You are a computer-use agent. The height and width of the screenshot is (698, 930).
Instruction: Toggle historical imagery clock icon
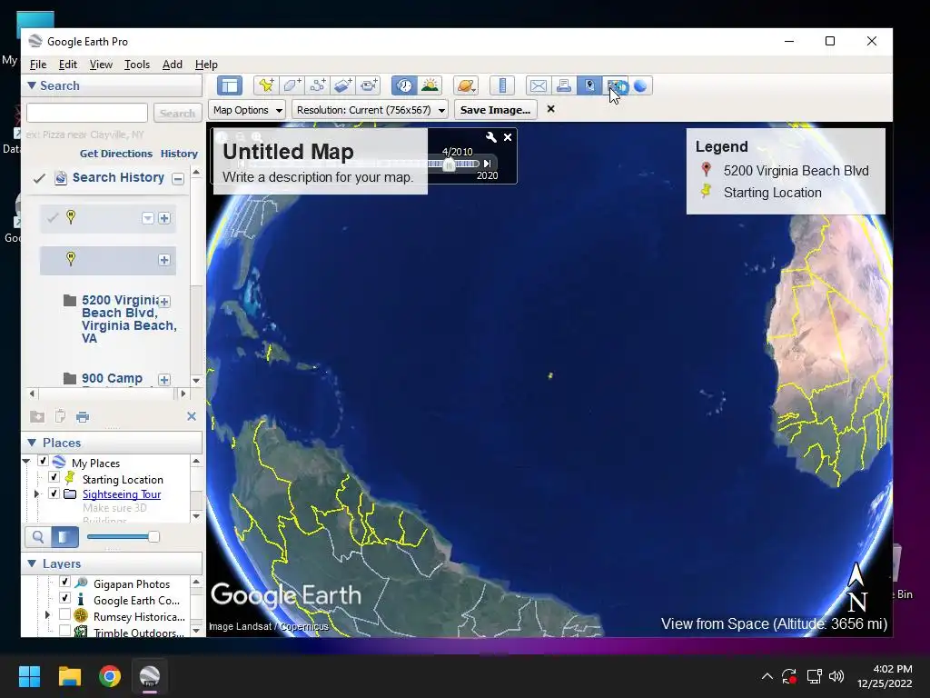[x=404, y=86]
